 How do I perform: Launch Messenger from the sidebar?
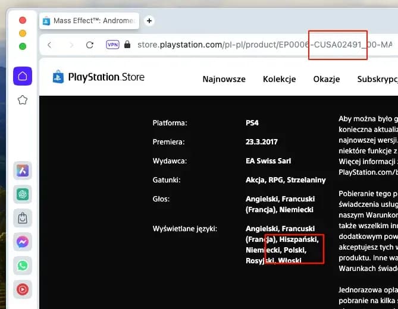tap(23, 242)
